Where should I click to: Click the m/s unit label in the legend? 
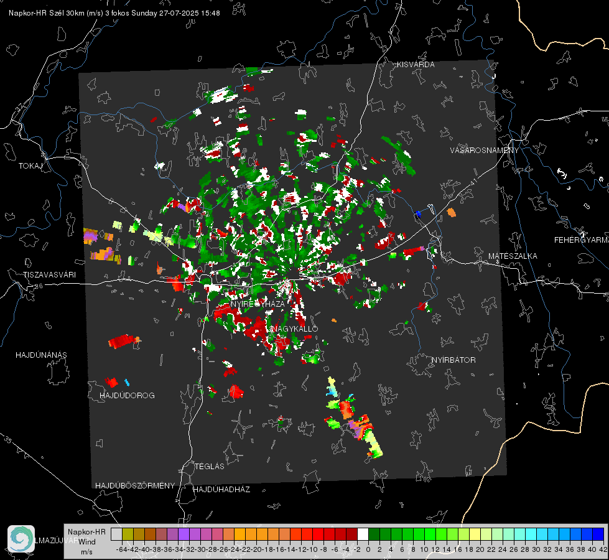point(86,552)
